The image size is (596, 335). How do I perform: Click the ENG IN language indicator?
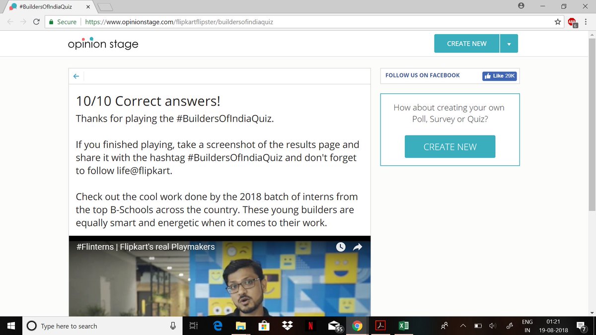click(x=527, y=326)
